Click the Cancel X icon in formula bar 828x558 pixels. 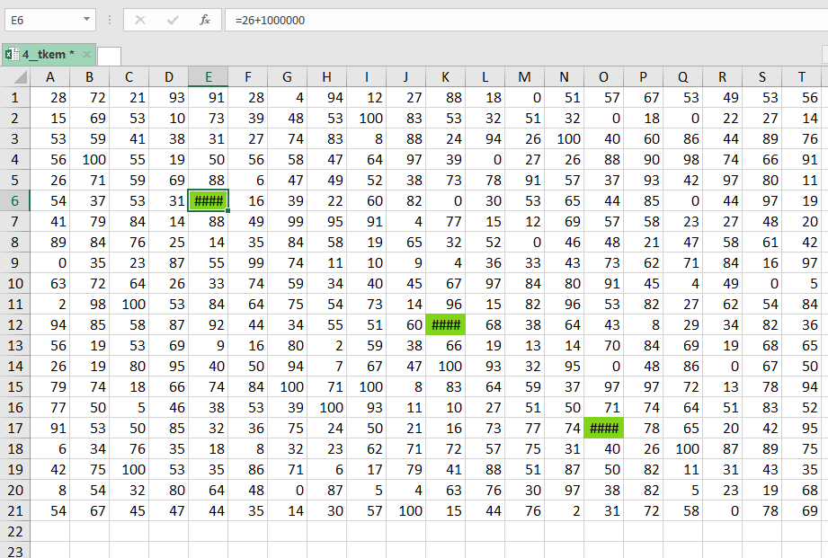[140, 20]
